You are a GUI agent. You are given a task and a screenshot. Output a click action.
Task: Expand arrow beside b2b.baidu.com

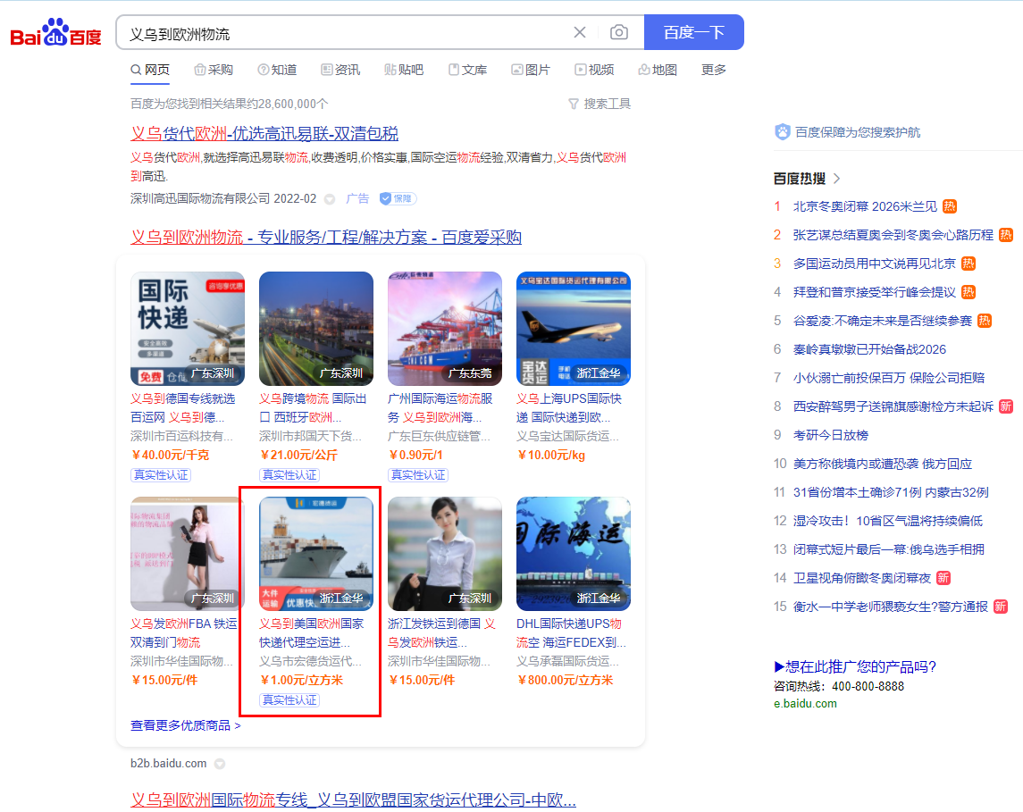[220, 765]
